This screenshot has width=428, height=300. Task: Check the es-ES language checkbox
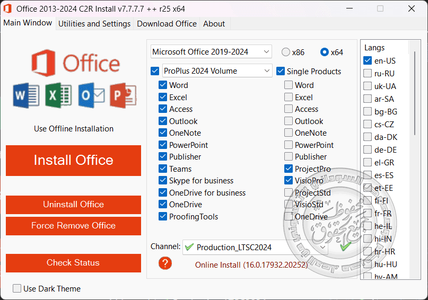[368, 175]
